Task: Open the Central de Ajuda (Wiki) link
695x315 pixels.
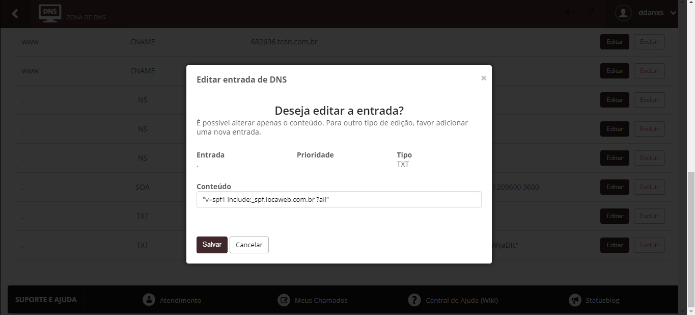Action: point(462,300)
